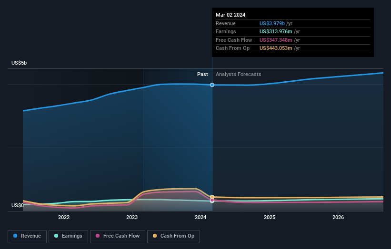Click the orange Cash From Op data point
The image size is (391, 249).
[x=212, y=197]
